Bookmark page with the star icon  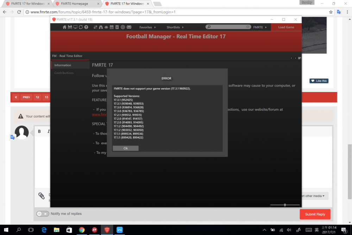(x=331, y=12)
